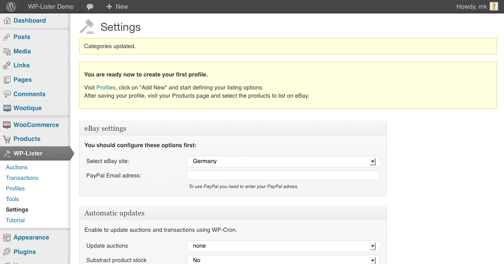Open the comments bubble icon in admin bar

(90, 7)
